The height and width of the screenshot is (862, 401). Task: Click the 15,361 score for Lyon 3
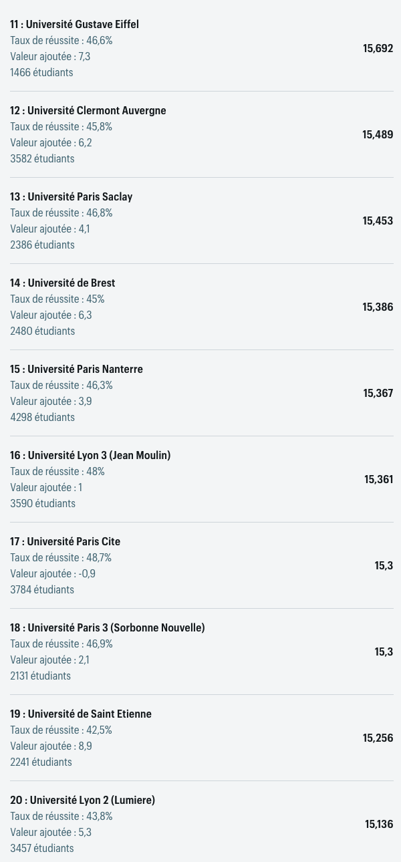pyautogui.click(x=379, y=480)
